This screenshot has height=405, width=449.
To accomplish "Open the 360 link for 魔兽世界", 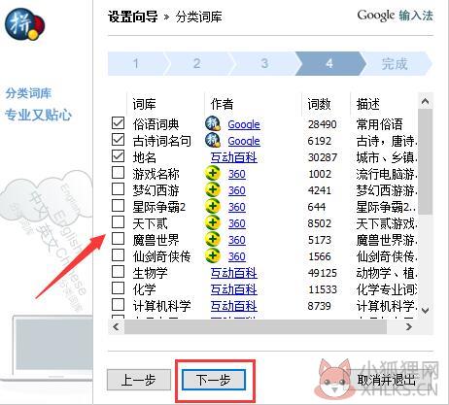I will point(237,240).
